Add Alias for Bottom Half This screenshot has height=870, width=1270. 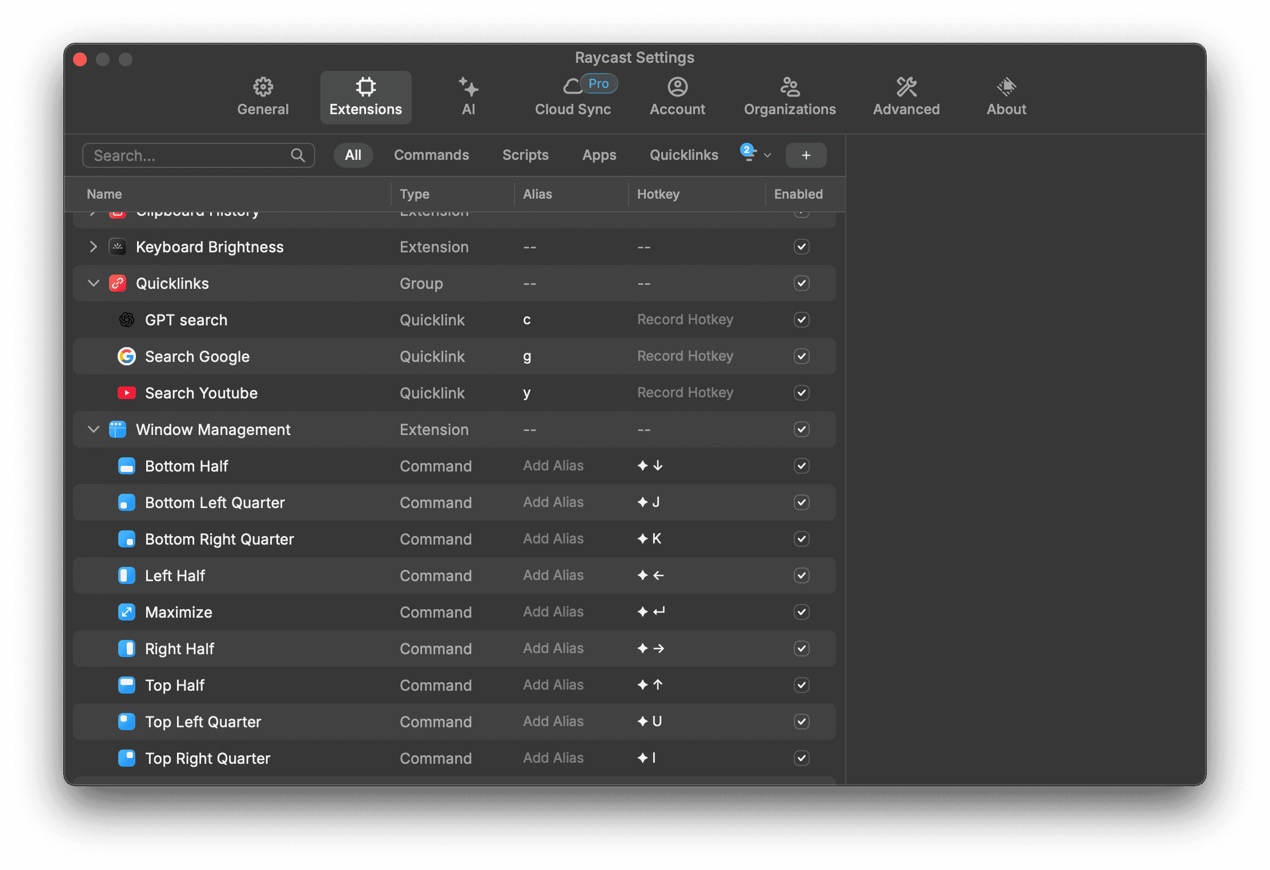[553, 466]
